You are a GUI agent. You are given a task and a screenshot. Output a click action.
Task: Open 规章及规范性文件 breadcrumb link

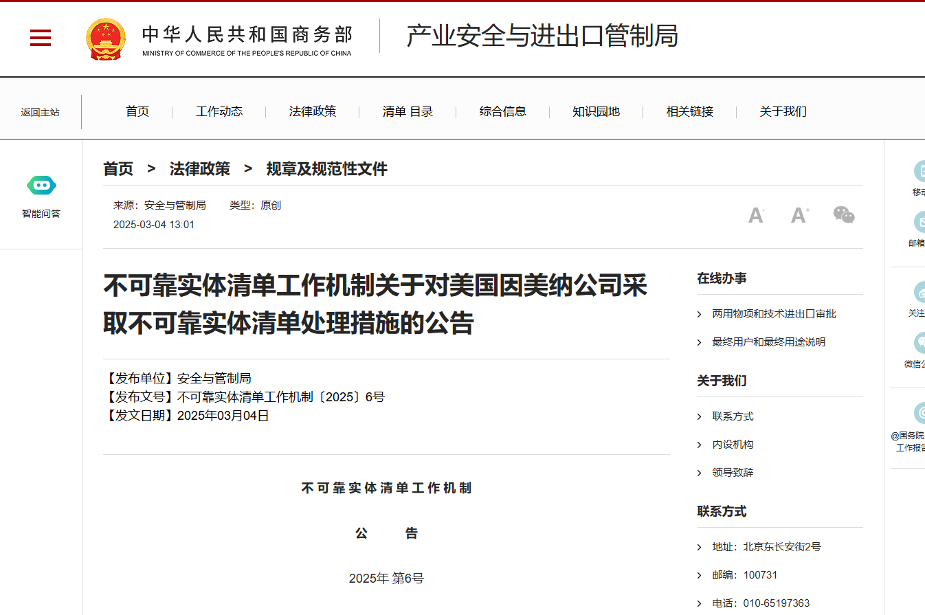326,169
